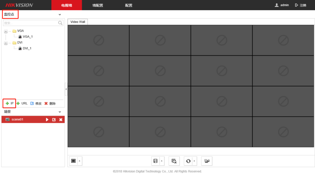Collapse the VGA tree folder
The height and width of the screenshot is (176, 315).
6,31
